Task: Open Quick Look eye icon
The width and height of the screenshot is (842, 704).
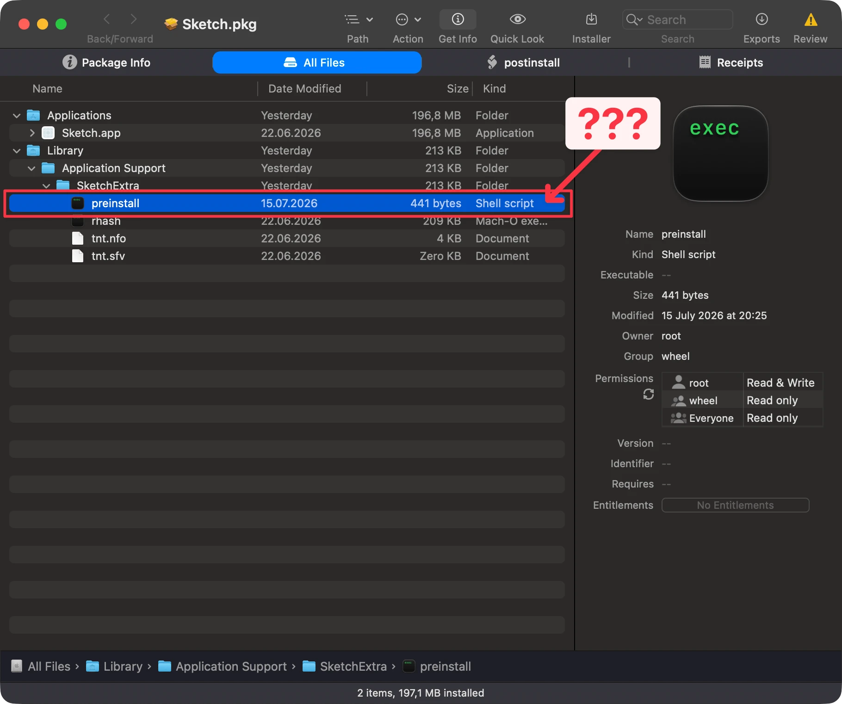Action: 518,19
